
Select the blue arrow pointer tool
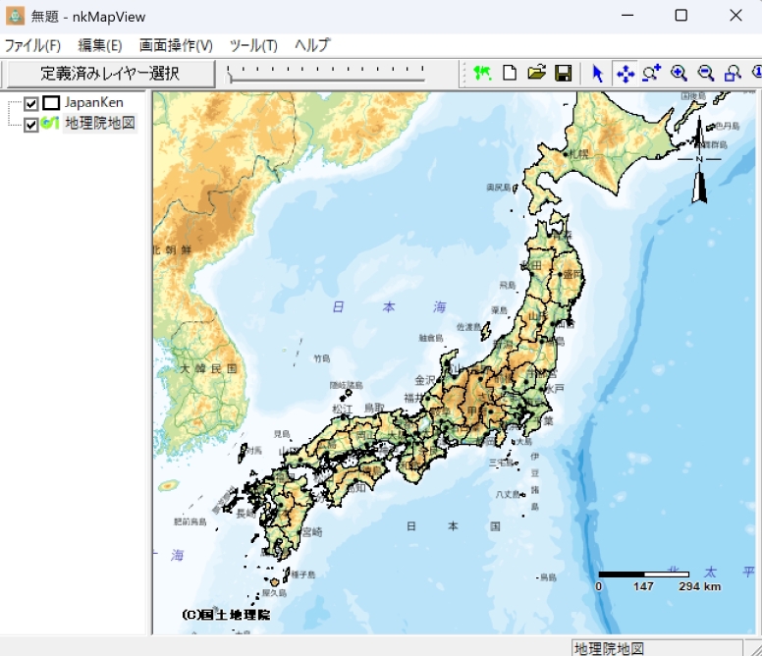(x=597, y=74)
